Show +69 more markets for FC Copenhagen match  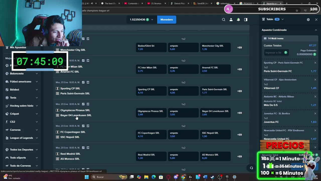click(x=239, y=135)
